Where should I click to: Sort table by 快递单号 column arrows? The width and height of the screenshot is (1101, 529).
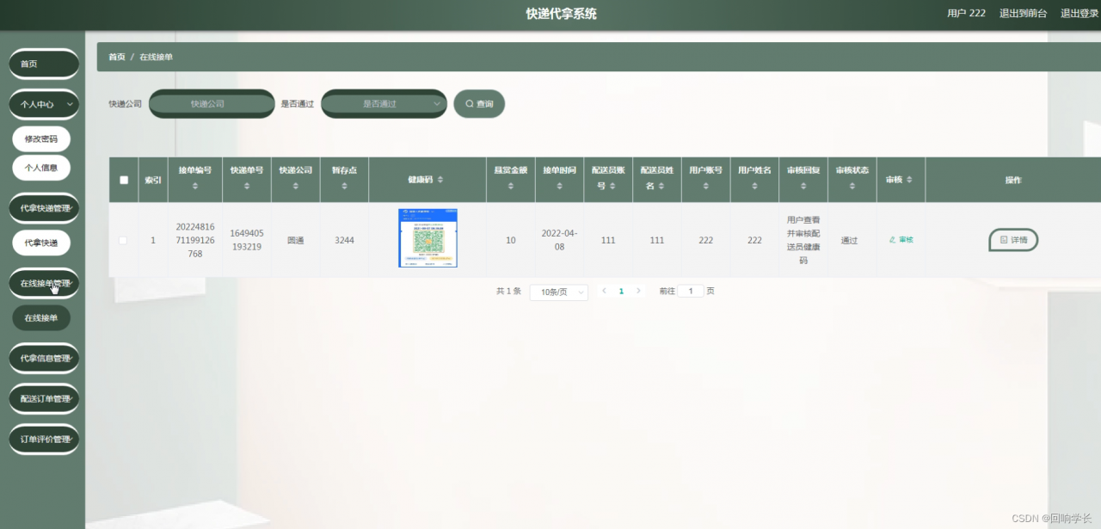pos(246,186)
